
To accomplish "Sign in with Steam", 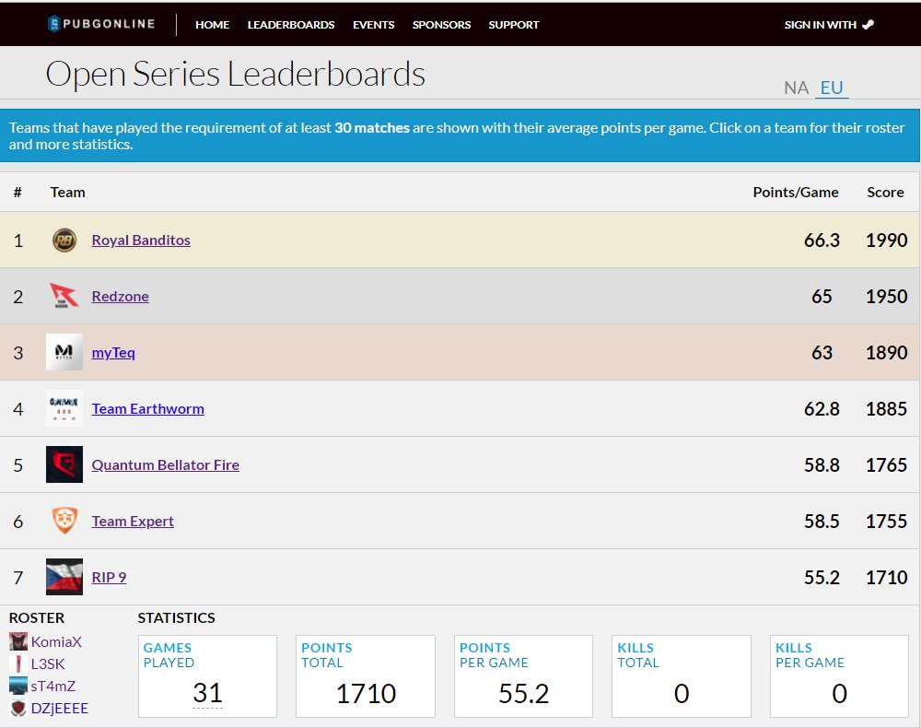I will [x=829, y=25].
